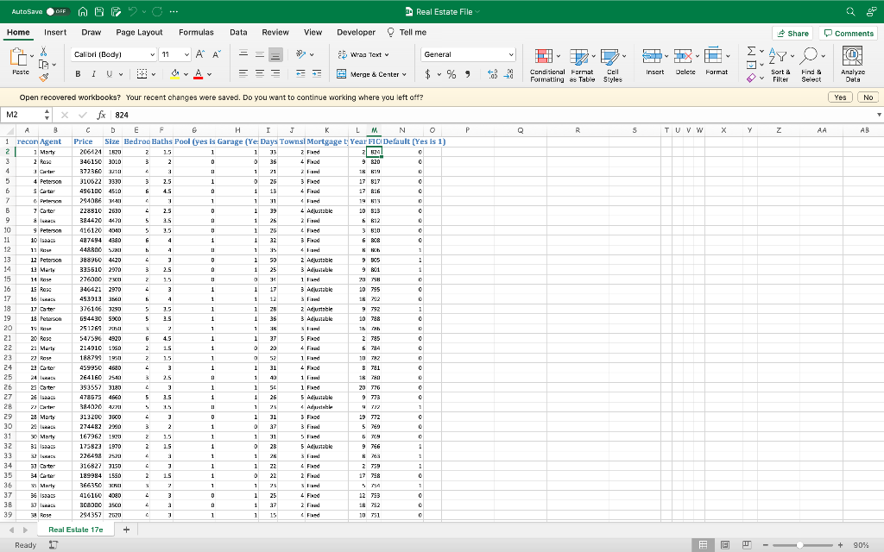Click the Undo arrow icon

coord(132,11)
